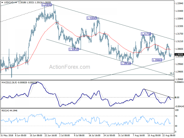Click the 31 May 2018 date label
The height and width of the screenshot is (138, 184).
[x=7, y=135]
